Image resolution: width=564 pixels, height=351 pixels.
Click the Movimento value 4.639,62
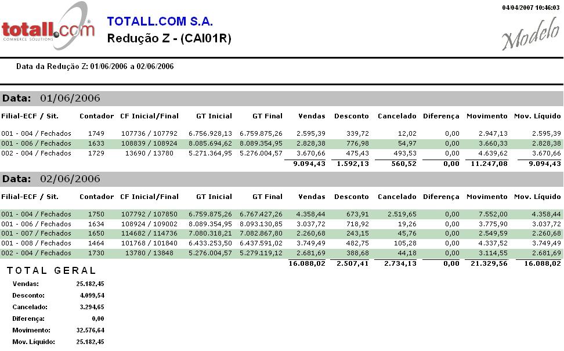(493, 153)
